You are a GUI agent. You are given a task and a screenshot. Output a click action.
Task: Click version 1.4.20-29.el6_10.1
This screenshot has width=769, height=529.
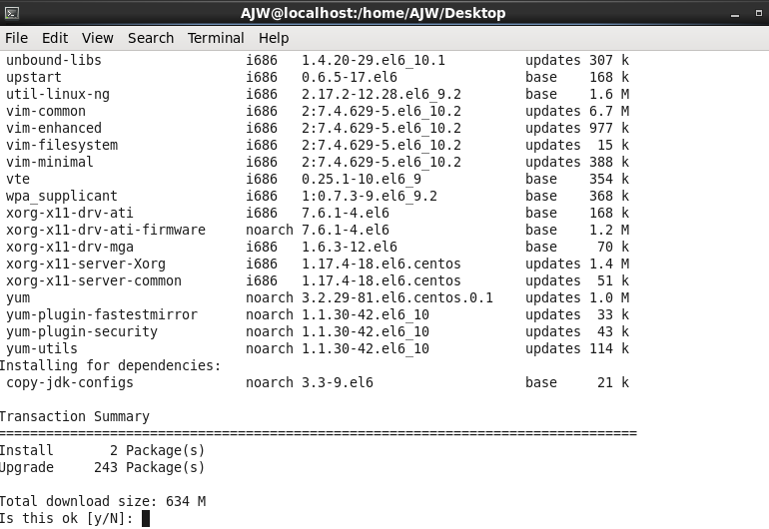coord(374,60)
